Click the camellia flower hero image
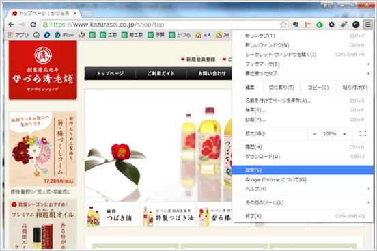377x251 pixels. (x=158, y=146)
